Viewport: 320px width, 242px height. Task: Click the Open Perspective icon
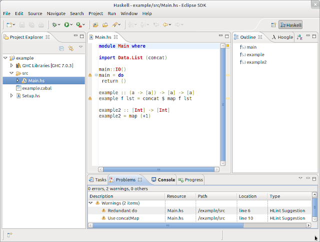tap(273, 25)
